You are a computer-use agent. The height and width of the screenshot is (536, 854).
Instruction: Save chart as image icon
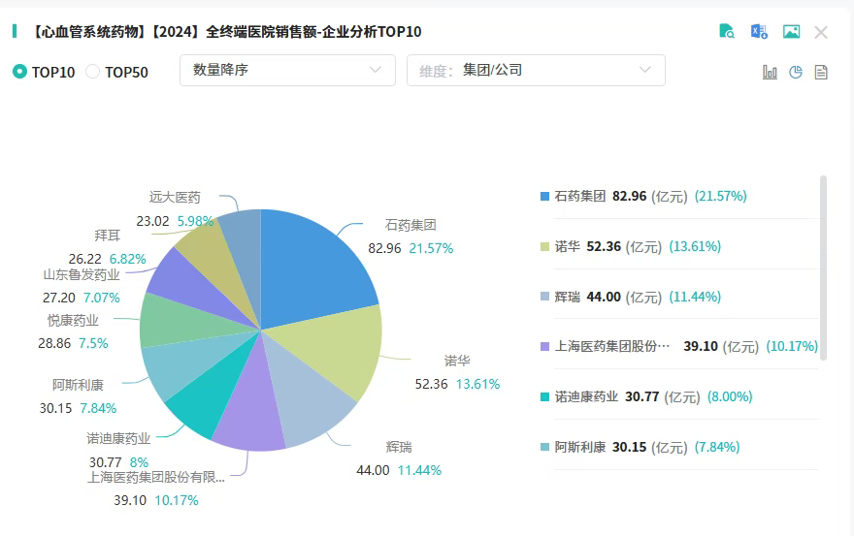pyautogui.click(x=791, y=32)
